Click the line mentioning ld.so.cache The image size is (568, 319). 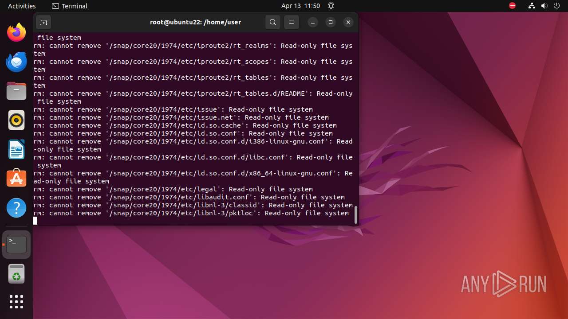point(185,125)
